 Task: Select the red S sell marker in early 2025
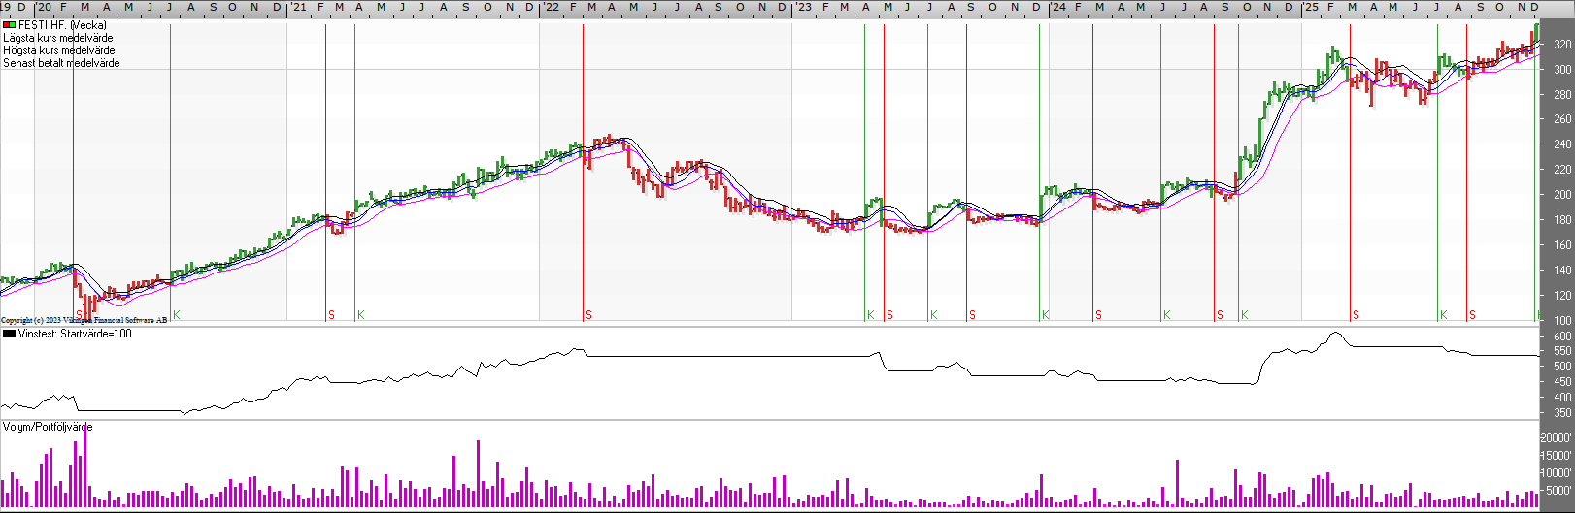tap(1356, 315)
